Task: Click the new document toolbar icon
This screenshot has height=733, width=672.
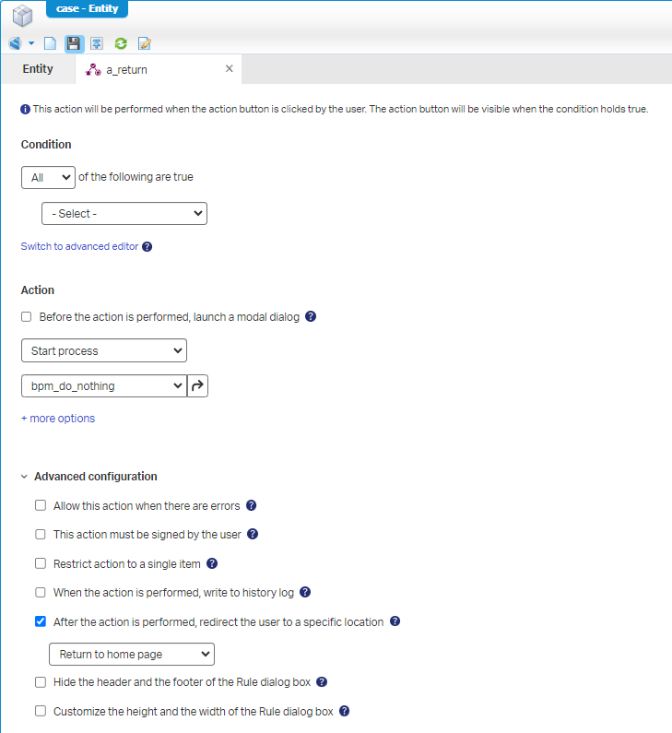Action: click(x=50, y=43)
